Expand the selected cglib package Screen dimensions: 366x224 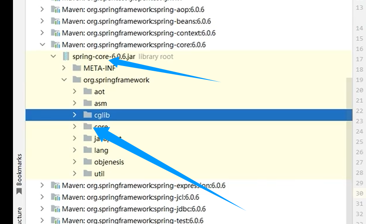75,115
